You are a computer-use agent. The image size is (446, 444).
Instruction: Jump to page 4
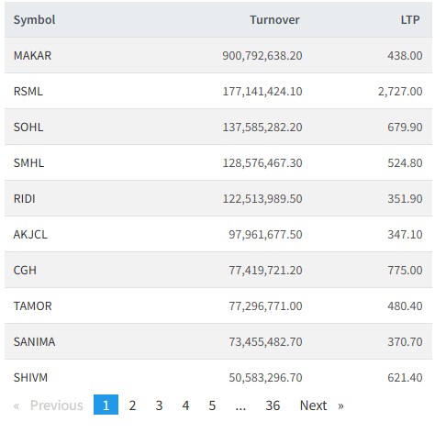(x=185, y=405)
